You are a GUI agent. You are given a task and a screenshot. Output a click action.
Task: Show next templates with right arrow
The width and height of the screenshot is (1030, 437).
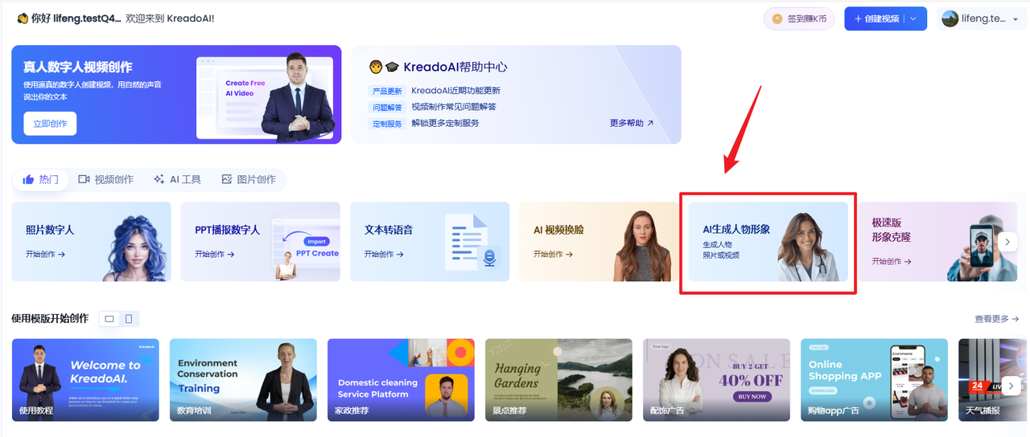(1011, 386)
